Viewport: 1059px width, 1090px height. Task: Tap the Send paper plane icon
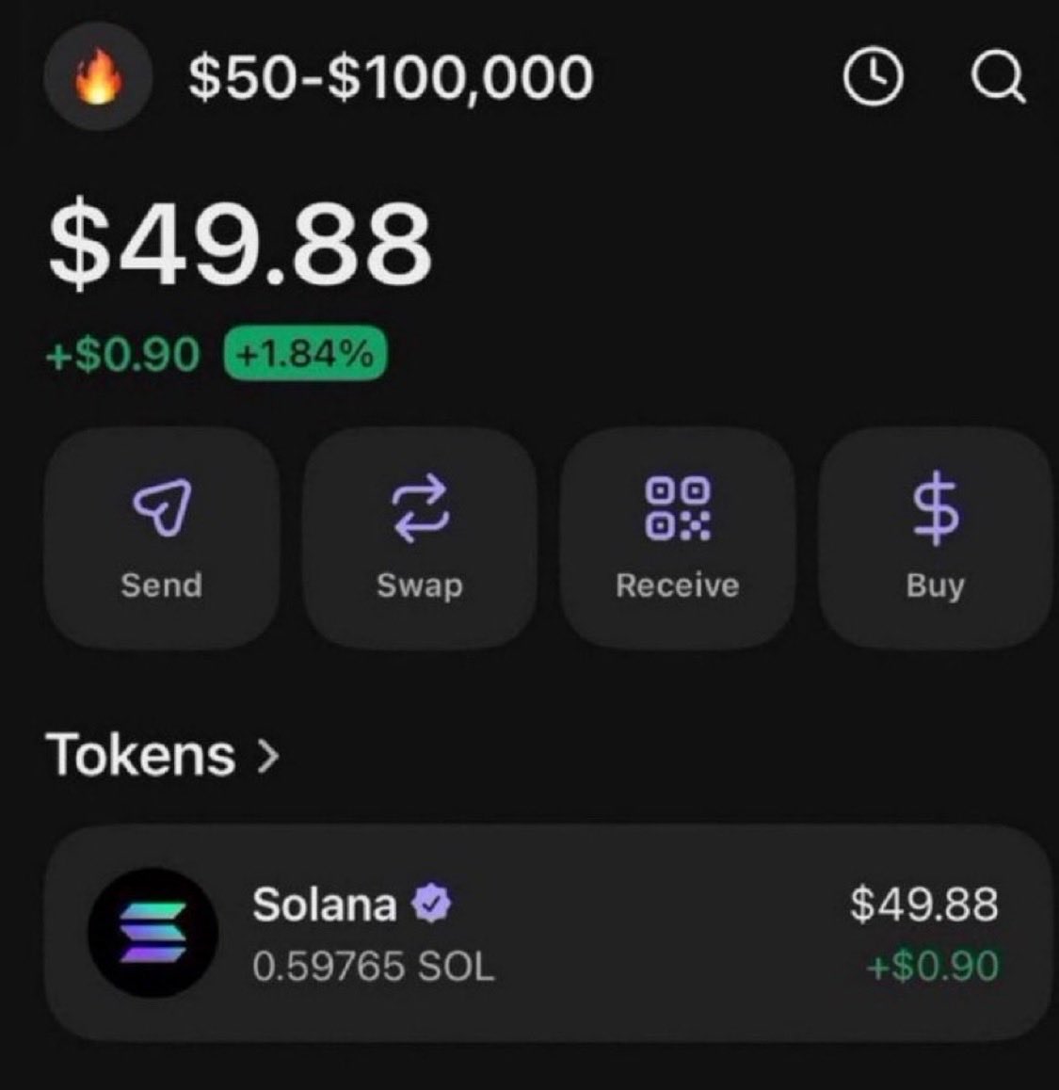163,507
